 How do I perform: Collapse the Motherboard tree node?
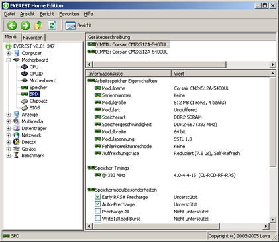(9, 60)
